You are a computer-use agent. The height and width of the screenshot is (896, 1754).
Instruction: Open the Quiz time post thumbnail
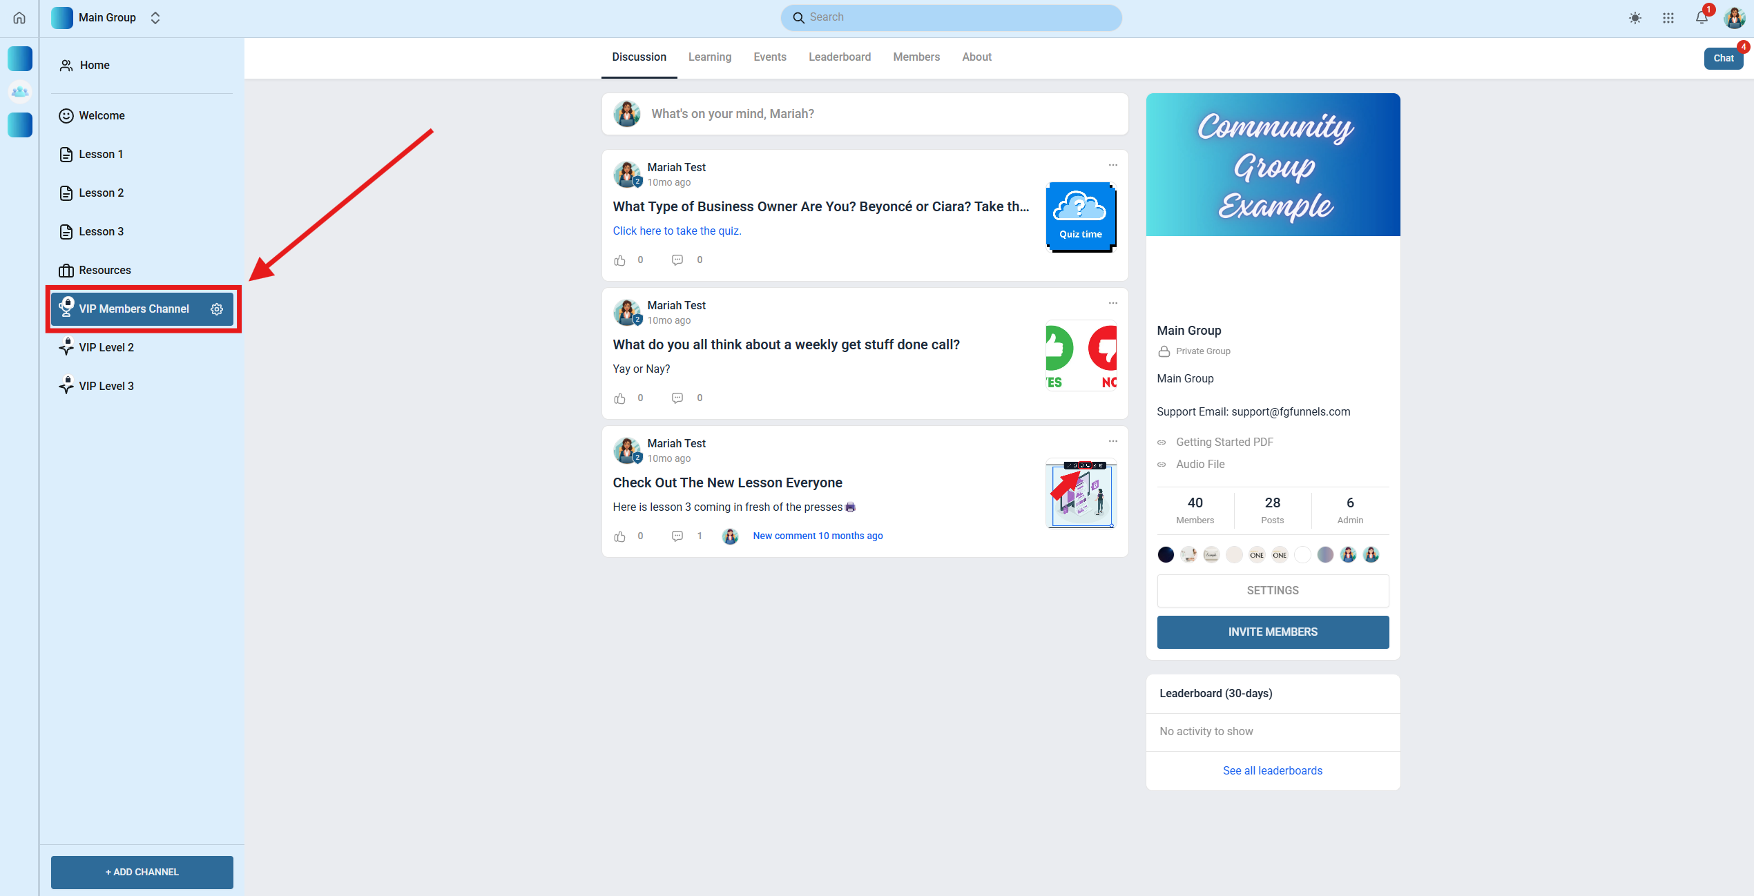pos(1080,217)
